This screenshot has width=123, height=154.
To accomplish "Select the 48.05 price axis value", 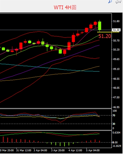I will point(116,88).
